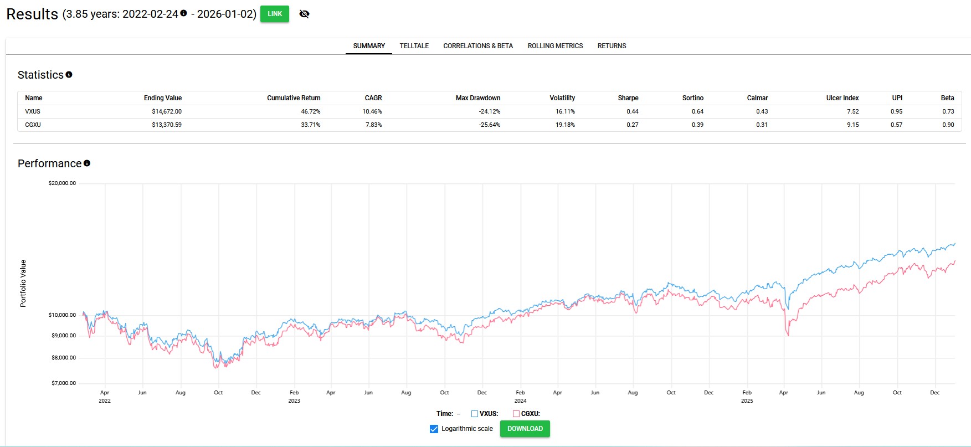The width and height of the screenshot is (971, 447).
Task: Select the SUMMARY tab
Action: pos(369,46)
